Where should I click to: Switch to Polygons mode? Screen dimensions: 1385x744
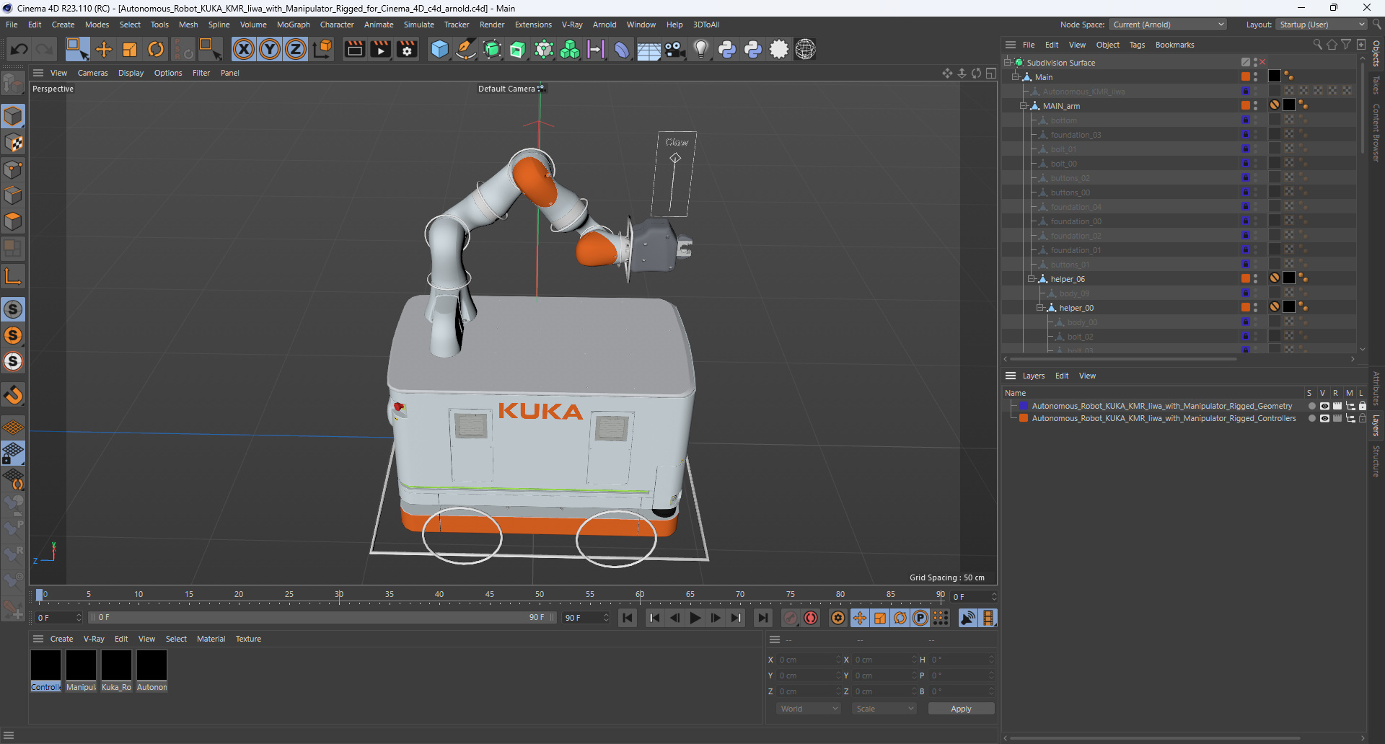tap(13, 221)
